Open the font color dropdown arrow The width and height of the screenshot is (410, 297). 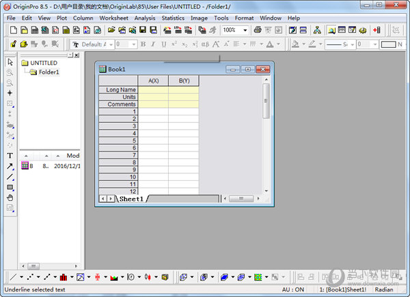coord(279,44)
